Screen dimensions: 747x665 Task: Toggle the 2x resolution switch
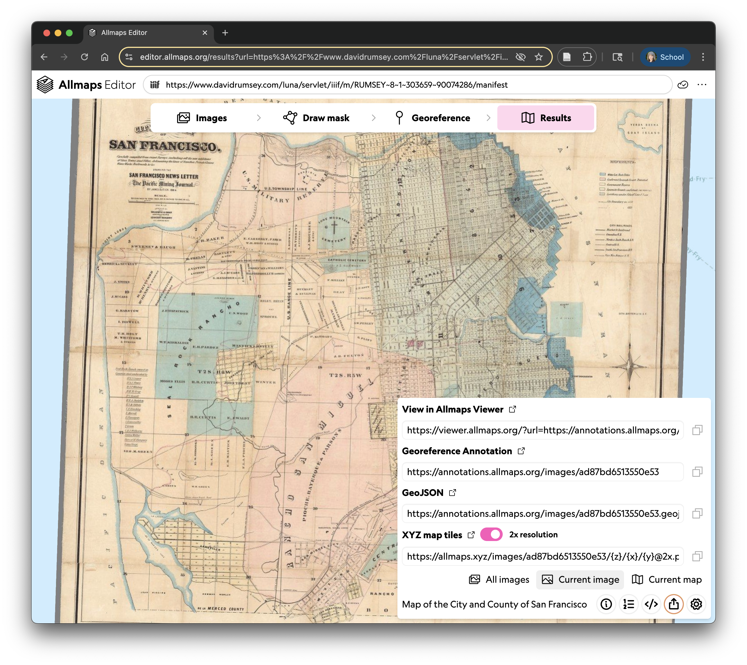[491, 535]
